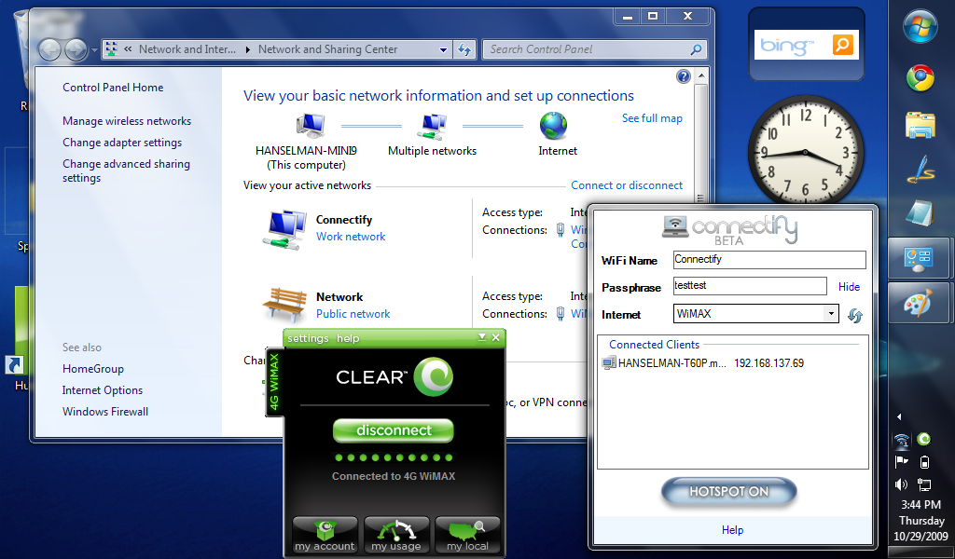Open Internet Options link
955x559 pixels.
(x=103, y=389)
